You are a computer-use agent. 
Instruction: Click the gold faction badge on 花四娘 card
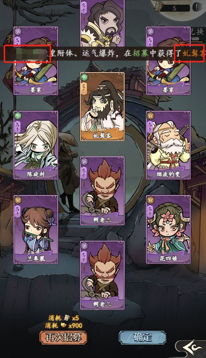pyautogui.click(x=151, y=200)
